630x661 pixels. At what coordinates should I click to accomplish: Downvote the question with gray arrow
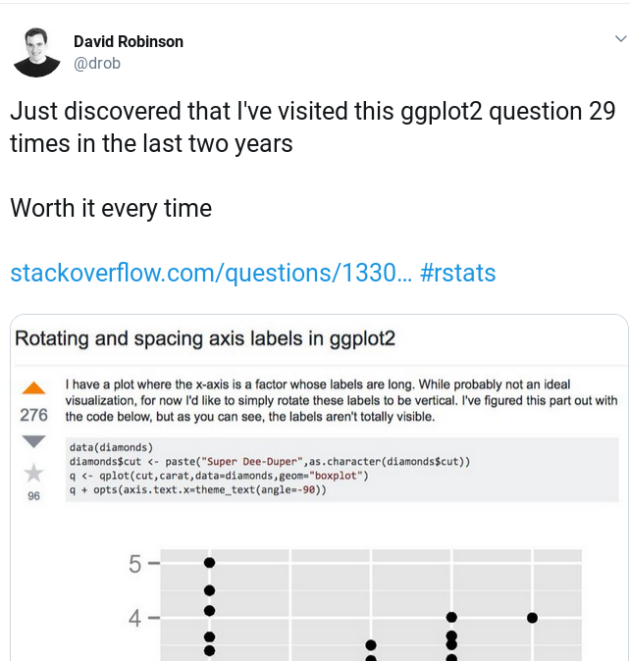33,441
